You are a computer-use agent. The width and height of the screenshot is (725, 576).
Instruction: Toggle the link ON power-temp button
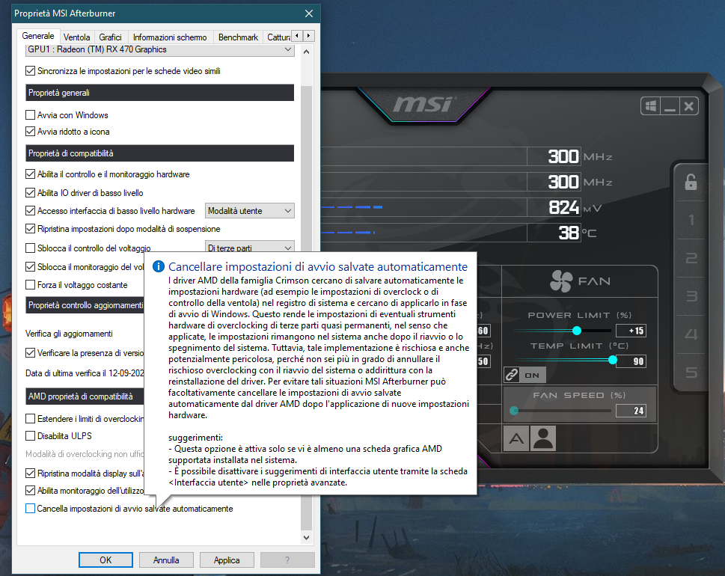(524, 375)
